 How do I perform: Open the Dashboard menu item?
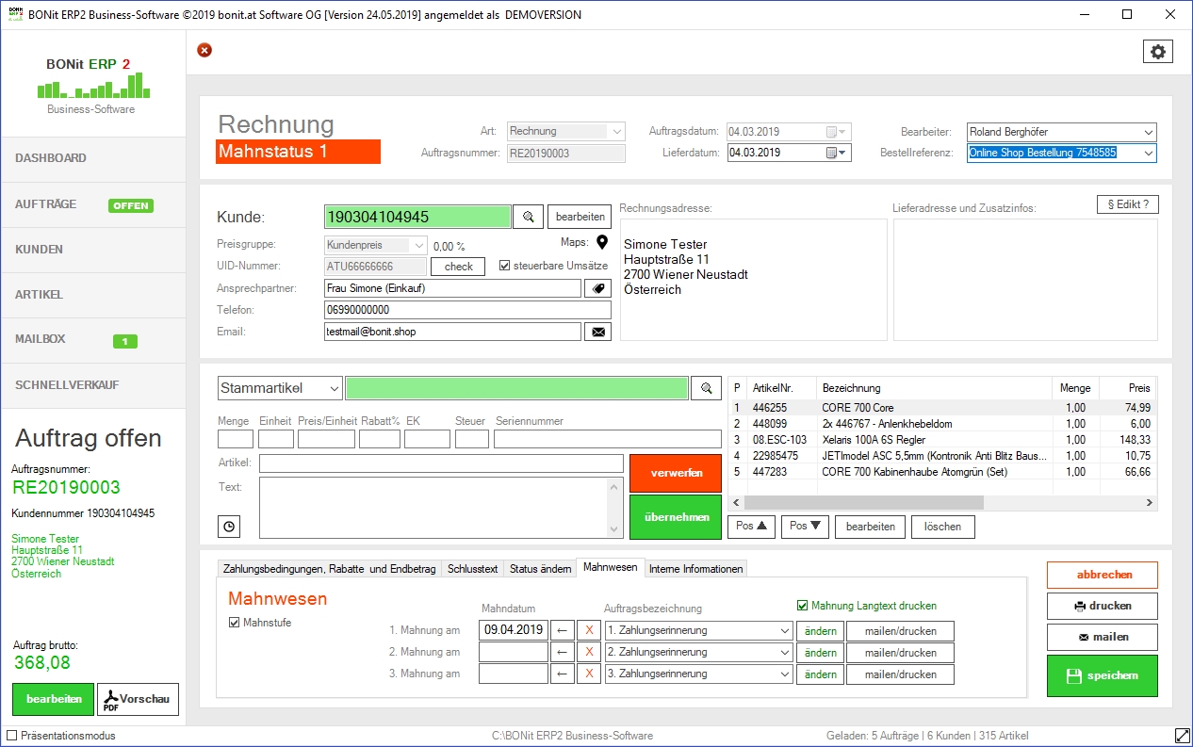(x=93, y=159)
